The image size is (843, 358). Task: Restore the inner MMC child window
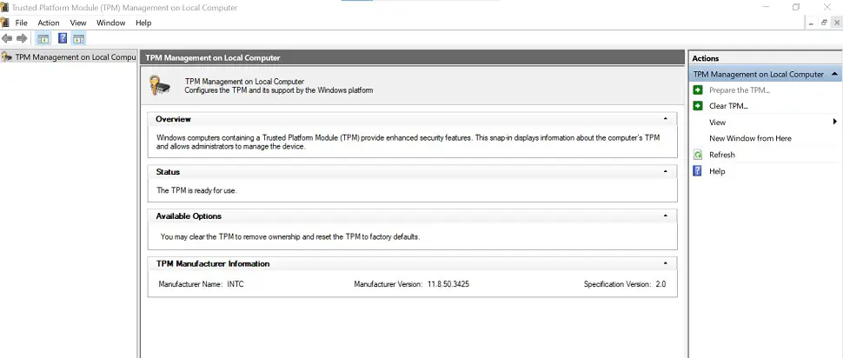(x=824, y=23)
